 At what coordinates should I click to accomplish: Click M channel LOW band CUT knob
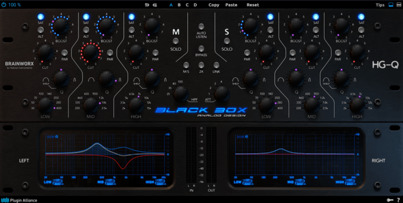(x=45, y=52)
